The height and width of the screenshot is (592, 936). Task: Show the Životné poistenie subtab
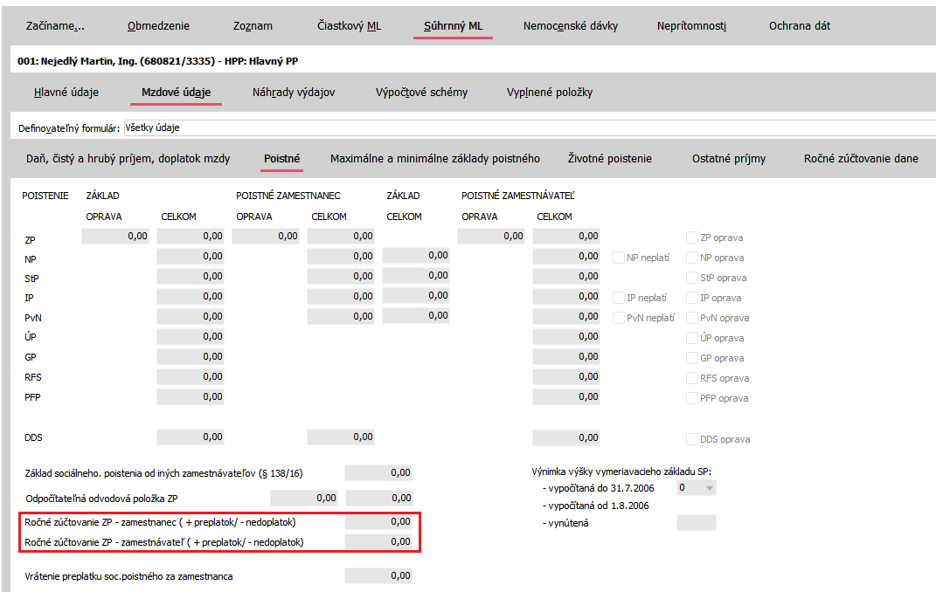[610, 159]
